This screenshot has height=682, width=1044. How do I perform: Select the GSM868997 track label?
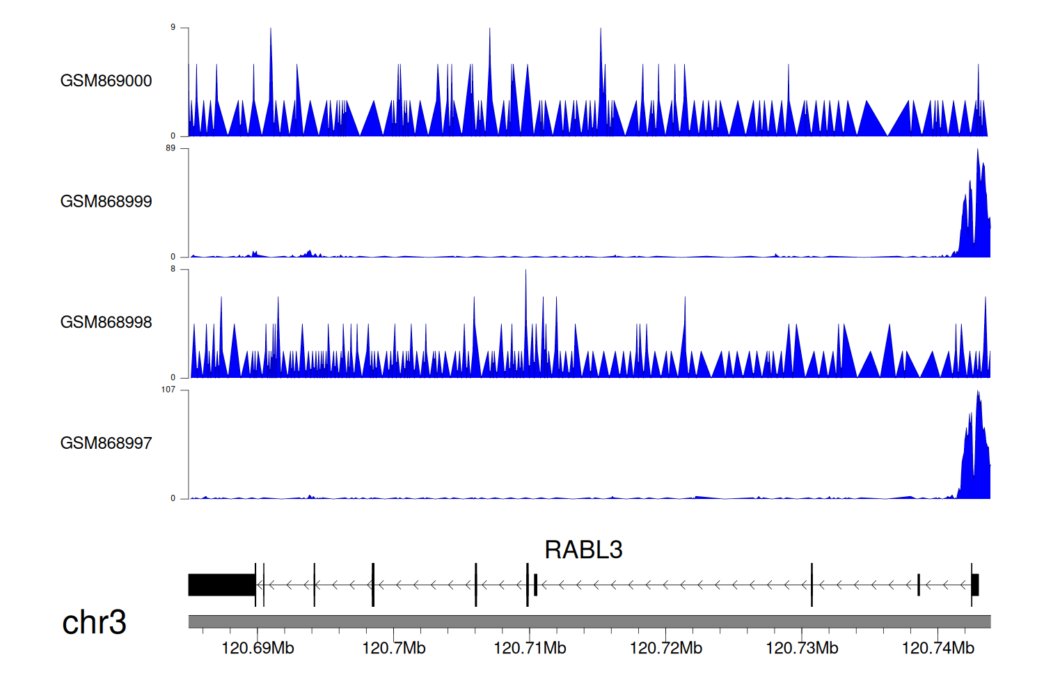[x=106, y=443]
